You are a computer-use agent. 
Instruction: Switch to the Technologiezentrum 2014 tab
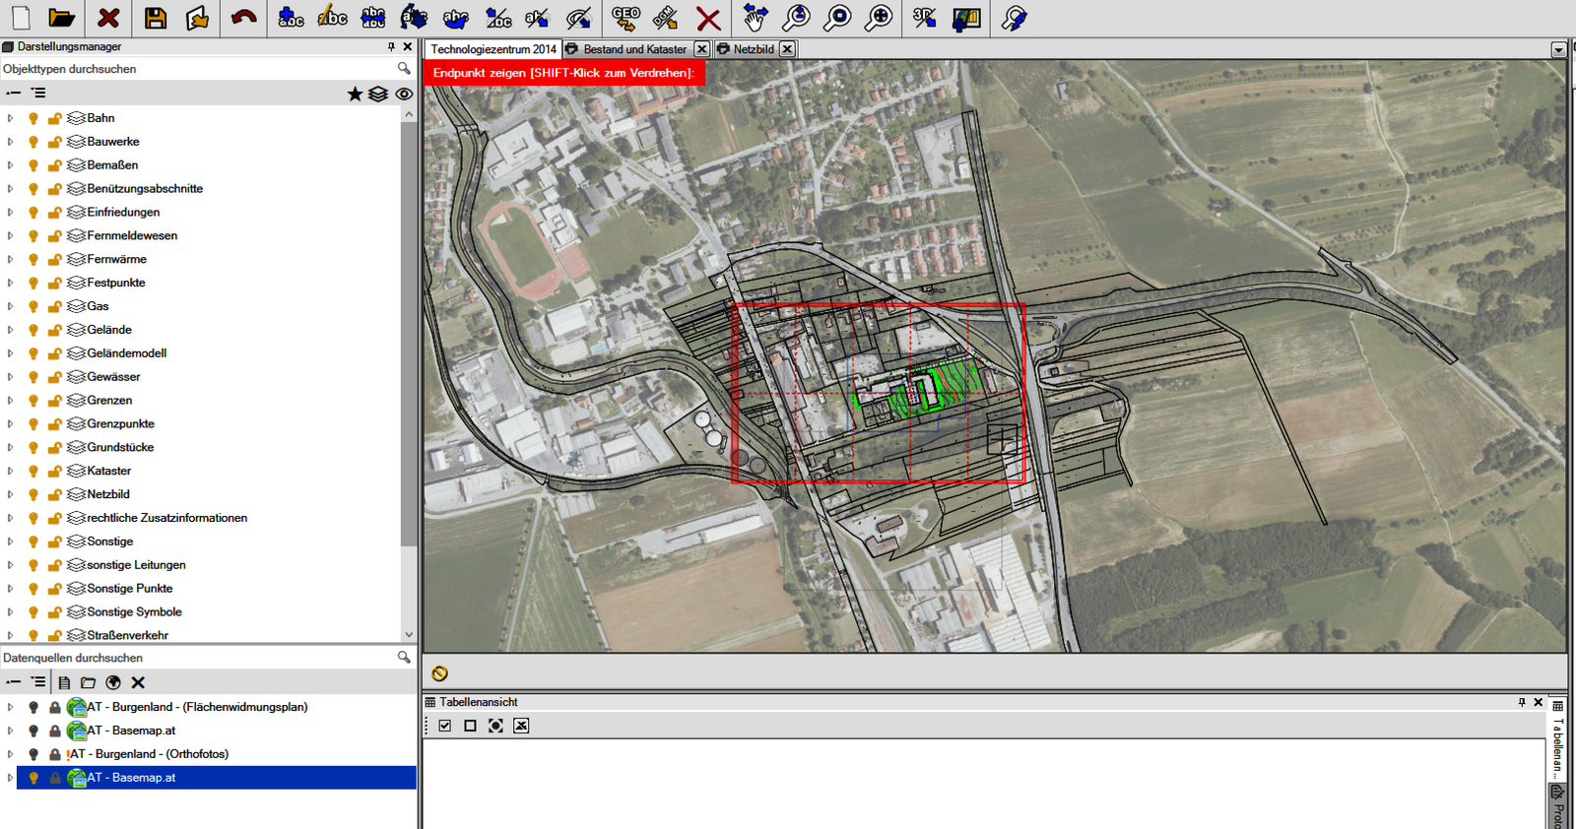(x=493, y=49)
